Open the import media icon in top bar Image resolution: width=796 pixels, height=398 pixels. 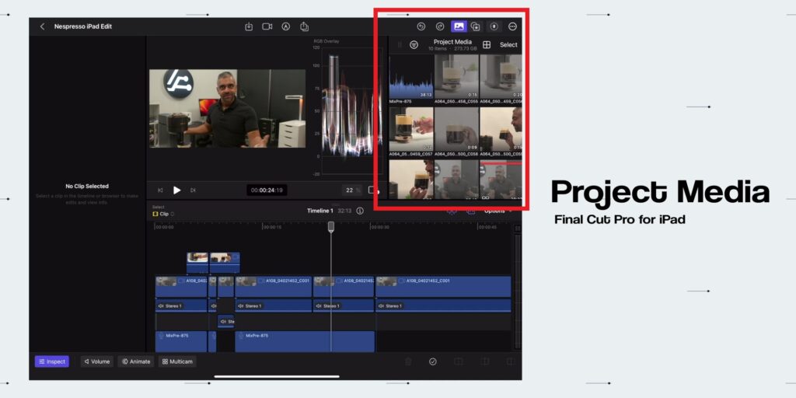[x=249, y=26]
